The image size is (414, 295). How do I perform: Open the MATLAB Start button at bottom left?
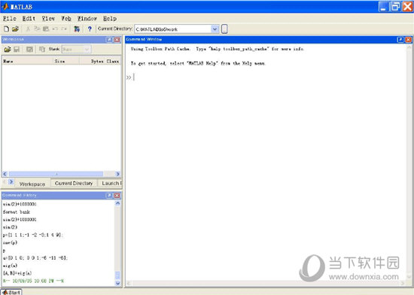point(11,292)
